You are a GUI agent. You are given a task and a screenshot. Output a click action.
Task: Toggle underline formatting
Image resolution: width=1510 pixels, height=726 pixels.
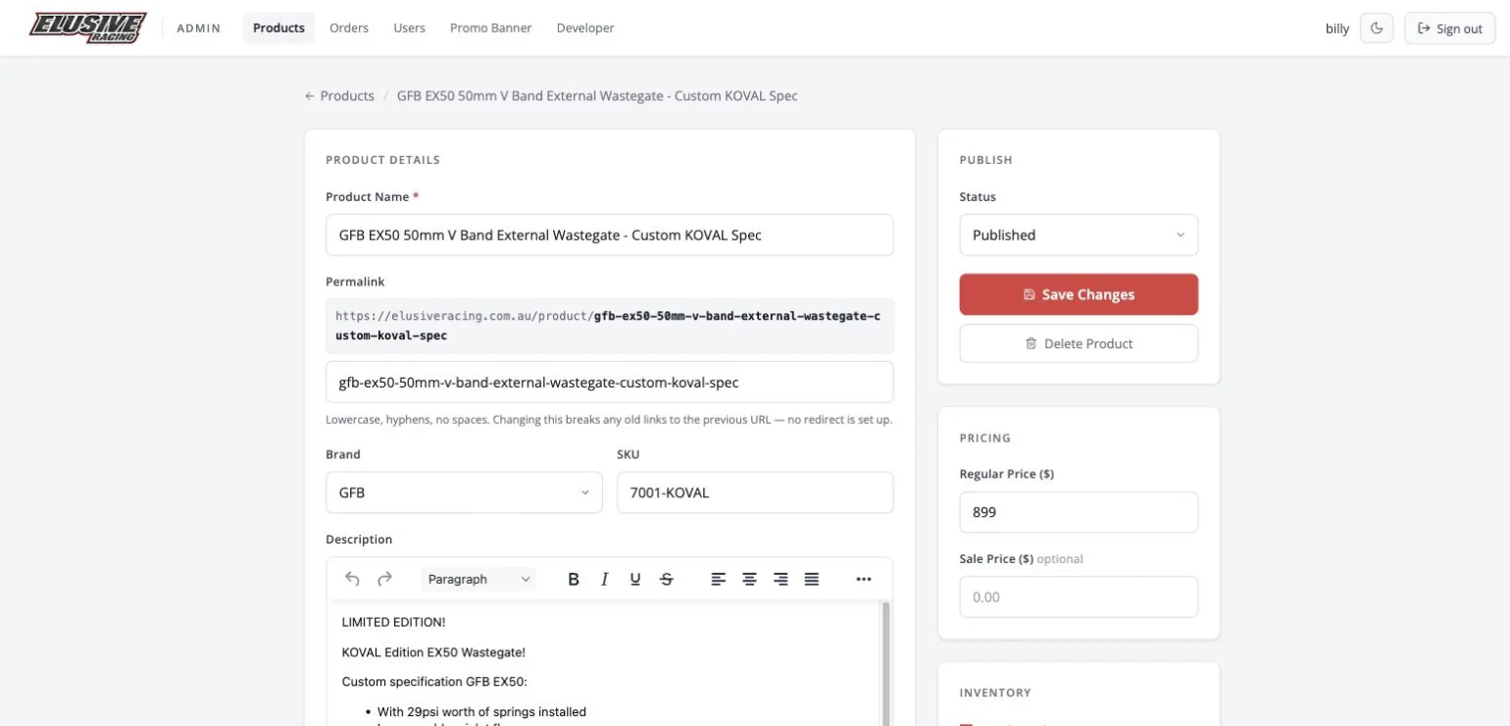point(635,579)
